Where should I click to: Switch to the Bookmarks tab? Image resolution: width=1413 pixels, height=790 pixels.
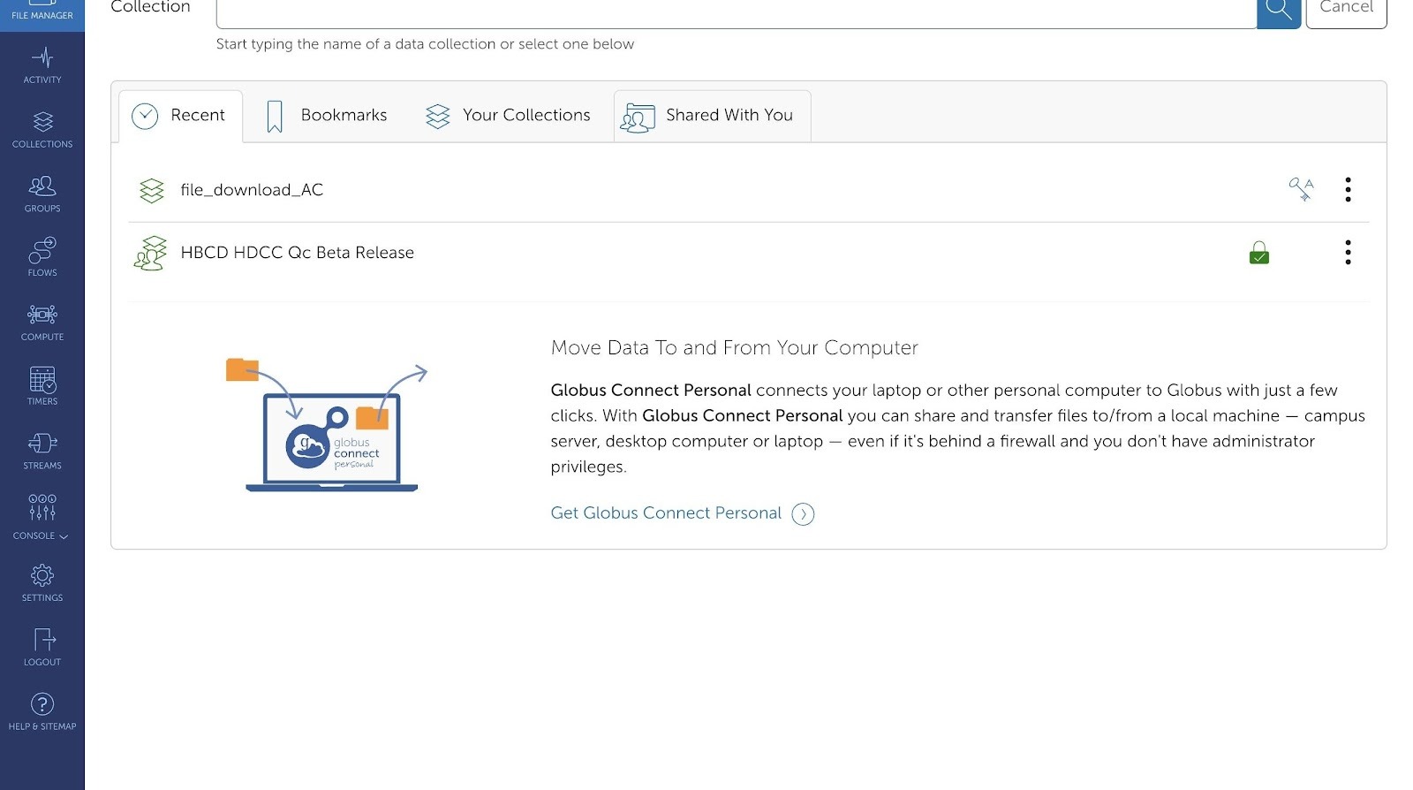point(326,116)
